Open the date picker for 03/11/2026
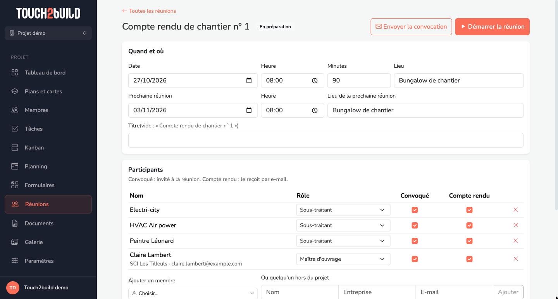This screenshot has width=558, height=299. 249,110
